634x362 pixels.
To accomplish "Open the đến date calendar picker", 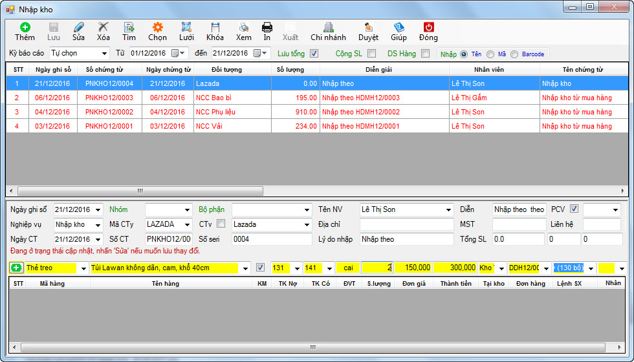I will coord(261,53).
